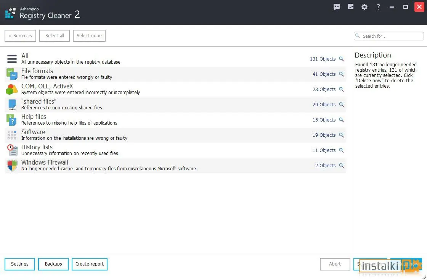The width and height of the screenshot is (427, 280).
Task: Open the 15 Objects link
Action: tap(324, 120)
